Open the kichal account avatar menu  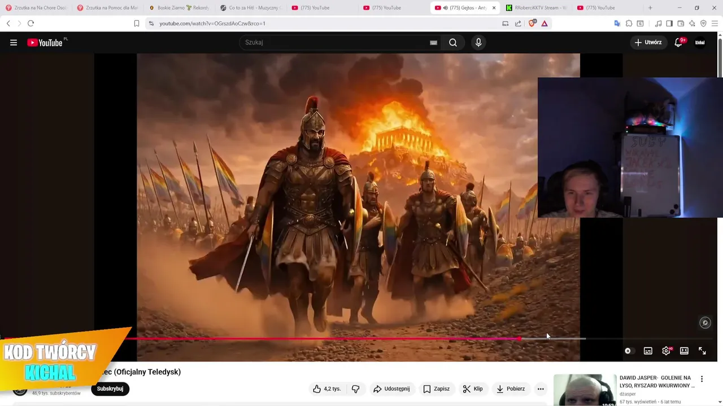pyautogui.click(x=700, y=42)
